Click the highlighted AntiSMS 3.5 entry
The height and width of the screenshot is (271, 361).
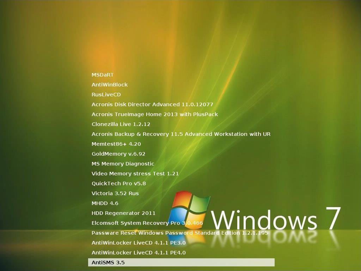tap(182, 263)
